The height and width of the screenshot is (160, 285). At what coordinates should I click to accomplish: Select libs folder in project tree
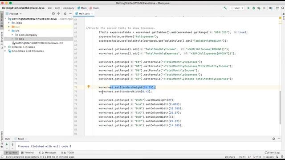click(x=38, y=39)
